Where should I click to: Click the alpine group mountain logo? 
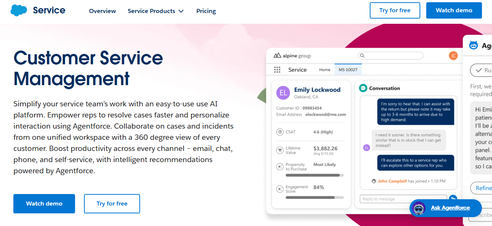click(277, 55)
